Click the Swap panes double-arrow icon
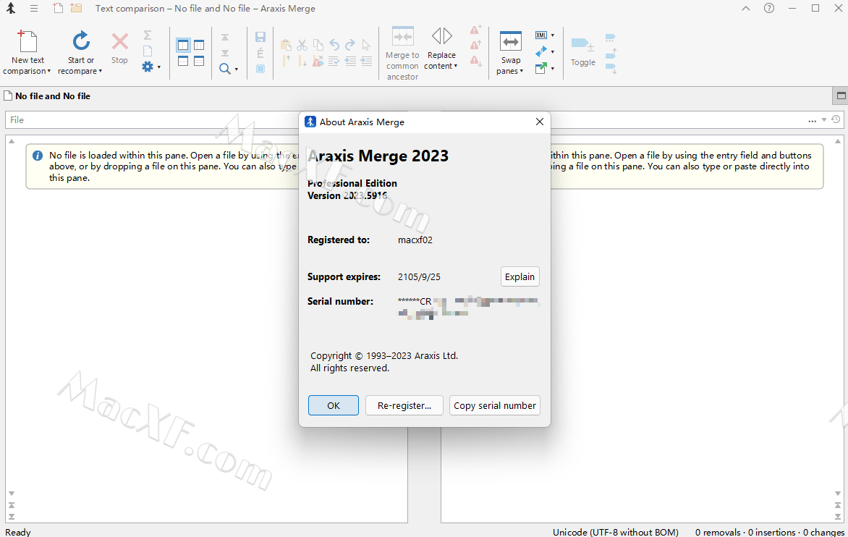This screenshot has height=537, width=848. coord(511,42)
